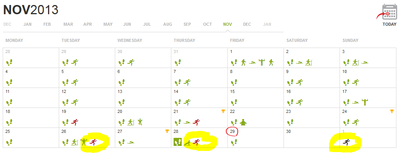Open the swimming workout on November 2
Screen dimensions: 406x154
(299, 62)
